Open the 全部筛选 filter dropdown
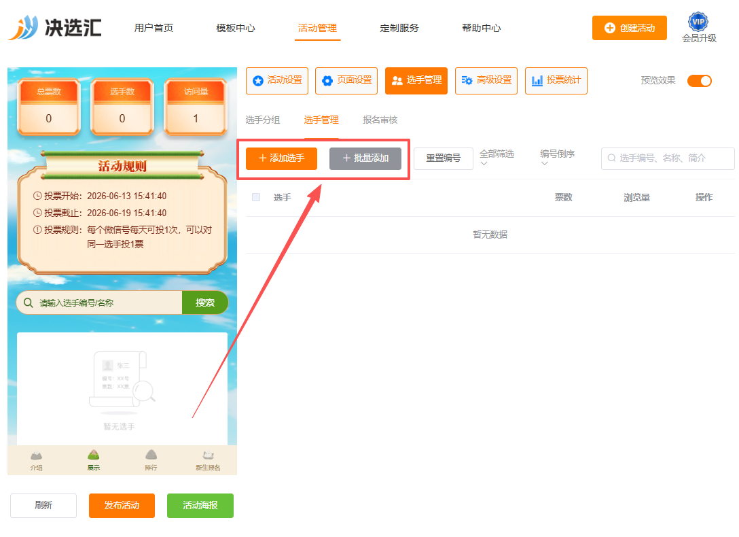 (497, 158)
